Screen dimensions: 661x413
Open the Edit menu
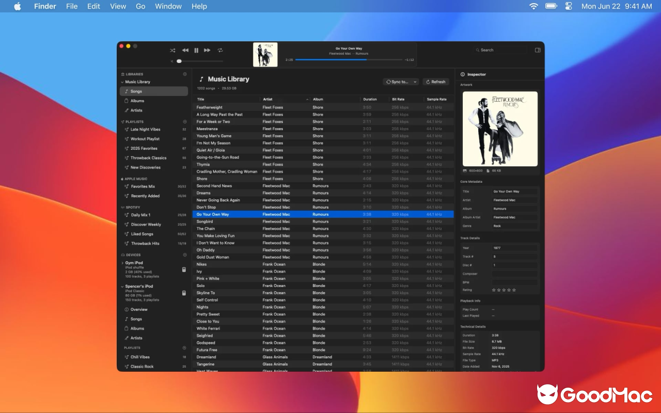(93, 6)
